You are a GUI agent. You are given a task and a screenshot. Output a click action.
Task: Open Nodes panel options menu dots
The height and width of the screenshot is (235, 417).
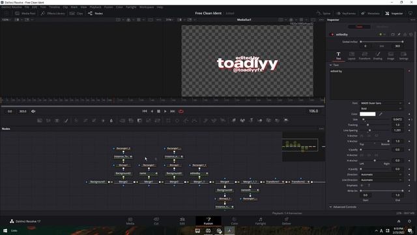tap(321, 129)
